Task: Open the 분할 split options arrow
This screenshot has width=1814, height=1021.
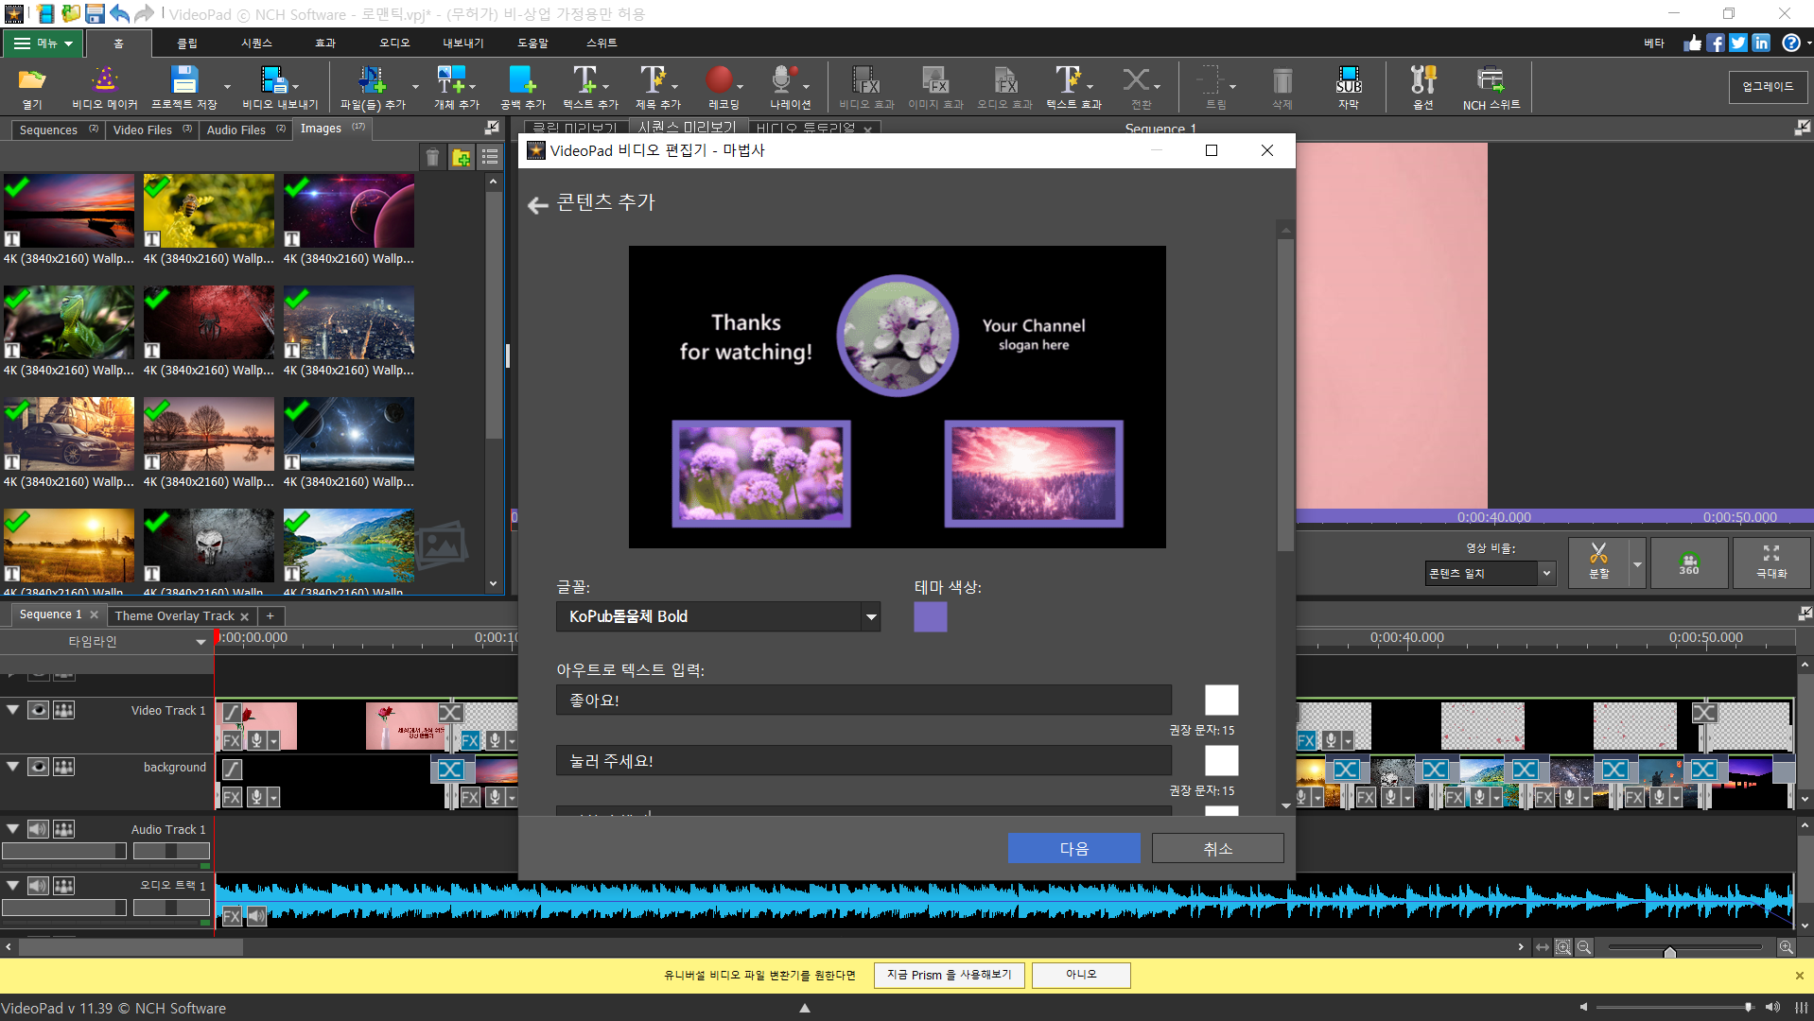Action: pyautogui.click(x=1637, y=563)
